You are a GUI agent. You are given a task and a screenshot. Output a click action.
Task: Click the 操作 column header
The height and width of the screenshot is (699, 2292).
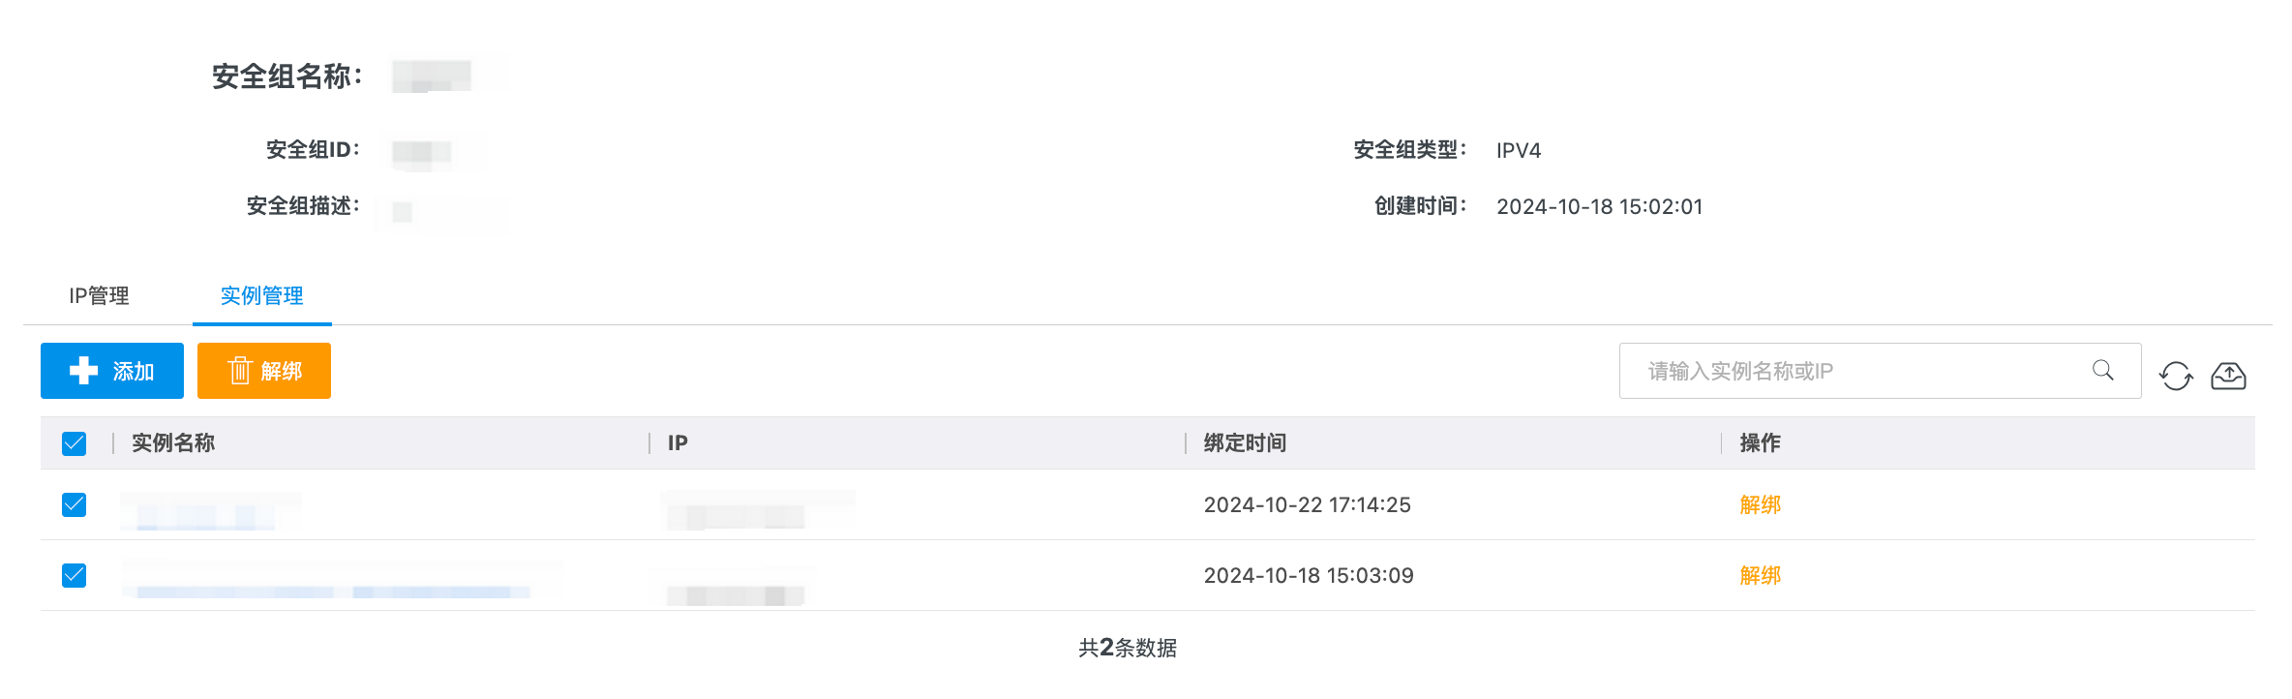pos(1760,442)
